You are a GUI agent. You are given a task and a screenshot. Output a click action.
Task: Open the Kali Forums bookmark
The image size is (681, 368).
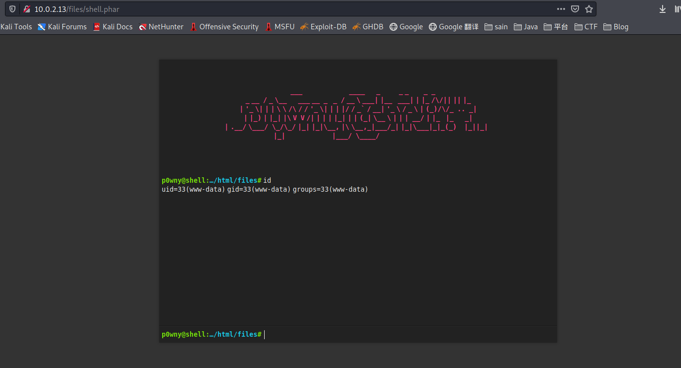(62, 27)
